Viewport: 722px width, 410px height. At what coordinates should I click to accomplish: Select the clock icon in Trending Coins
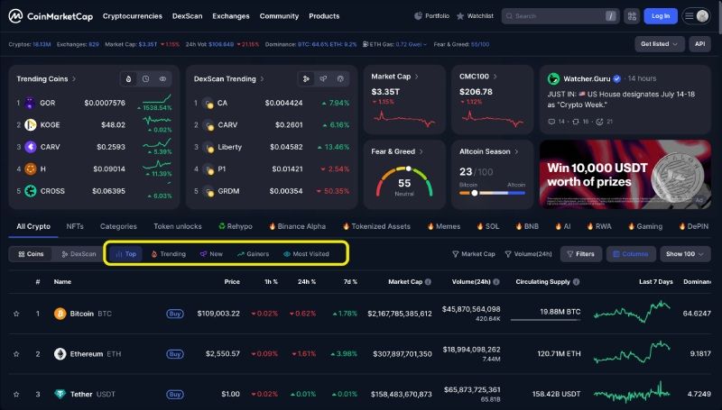coord(145,79)
